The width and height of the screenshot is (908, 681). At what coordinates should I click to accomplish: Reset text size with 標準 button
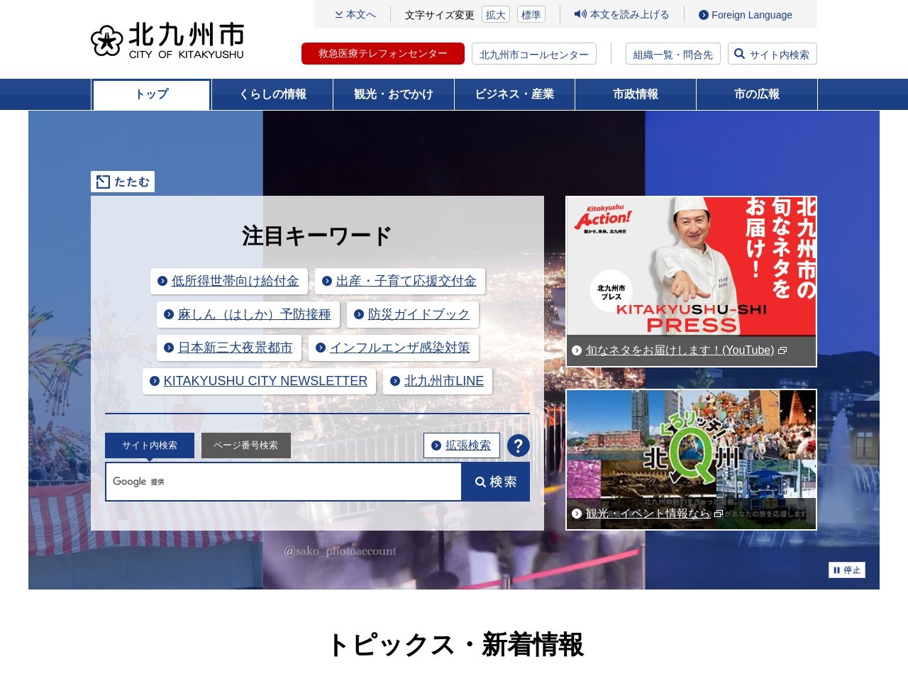coord(531,15)
